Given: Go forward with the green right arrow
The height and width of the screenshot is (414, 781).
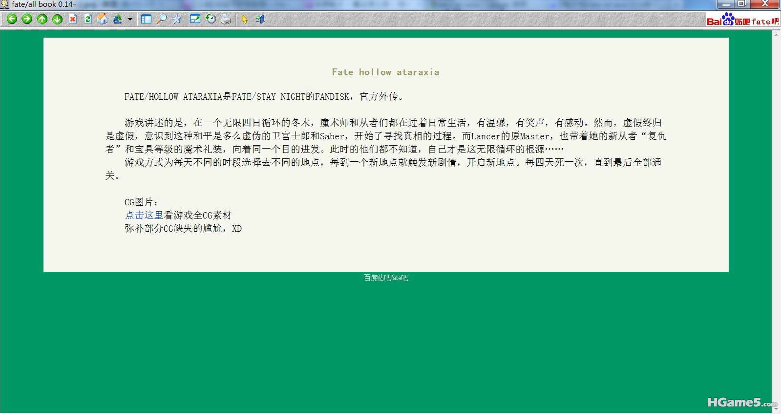Looking at the screenshot, I should coord(27,19).
